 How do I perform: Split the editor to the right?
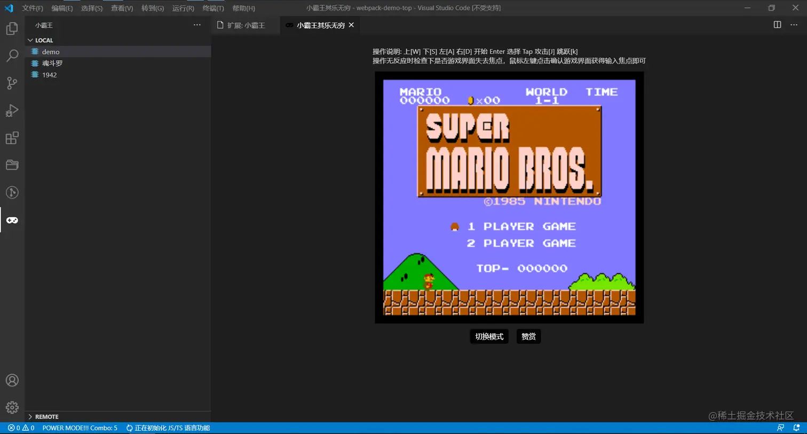pyautogui.click(x=777, y=25)
